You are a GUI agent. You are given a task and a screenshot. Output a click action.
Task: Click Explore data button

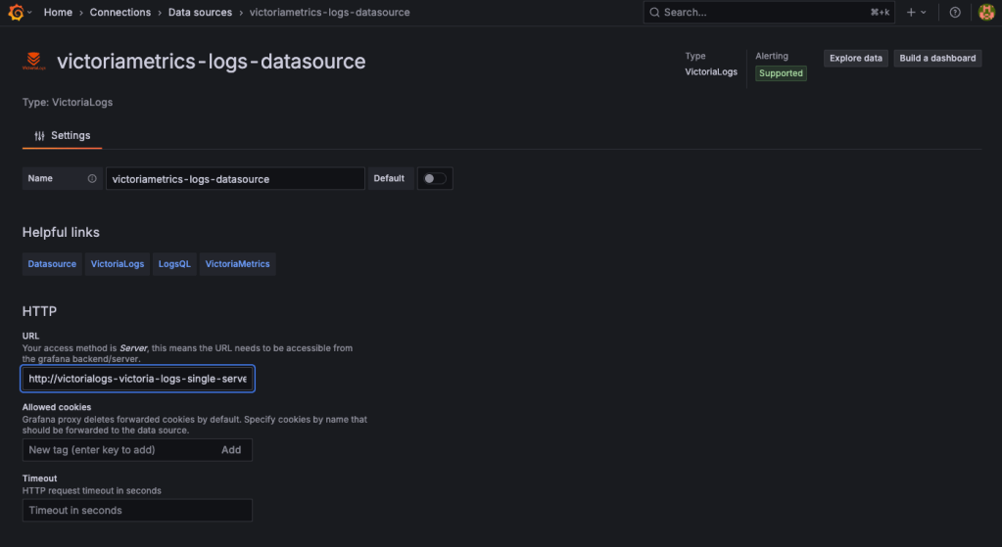pos(856,58)
